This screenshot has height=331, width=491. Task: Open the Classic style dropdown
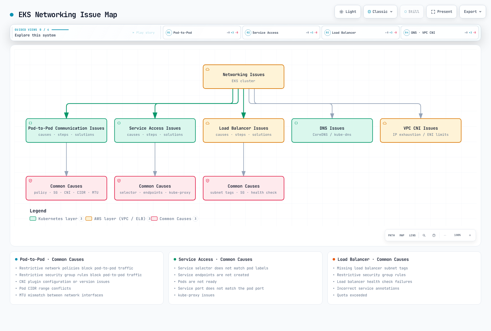tap(380, 12)
